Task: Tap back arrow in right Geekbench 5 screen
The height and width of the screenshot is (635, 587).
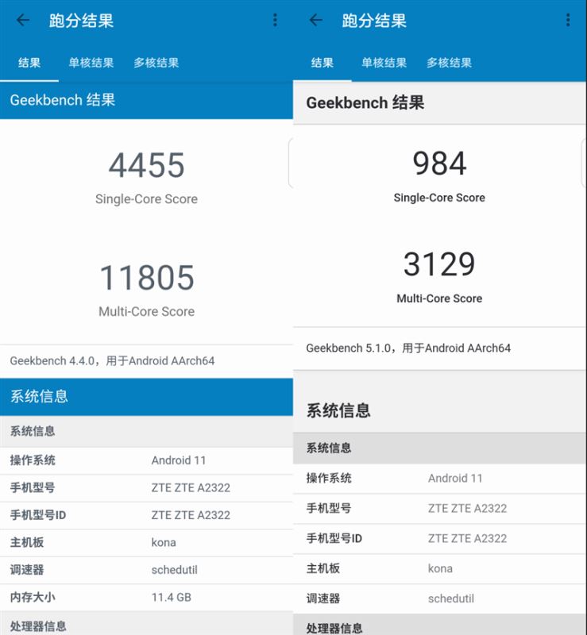Action: tap(315, 20)
